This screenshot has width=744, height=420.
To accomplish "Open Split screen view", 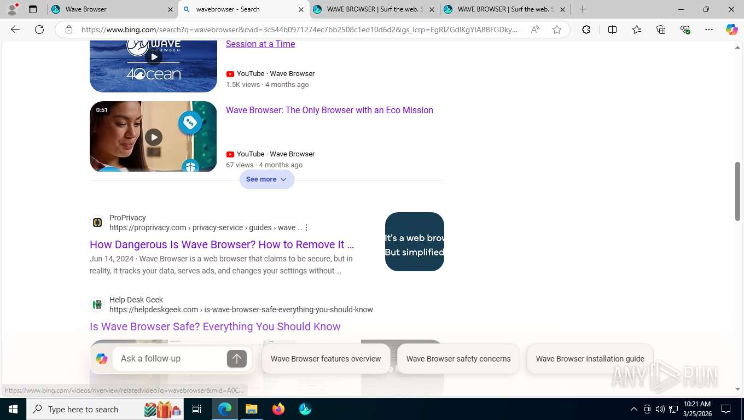I will click(x=612, y=30).
